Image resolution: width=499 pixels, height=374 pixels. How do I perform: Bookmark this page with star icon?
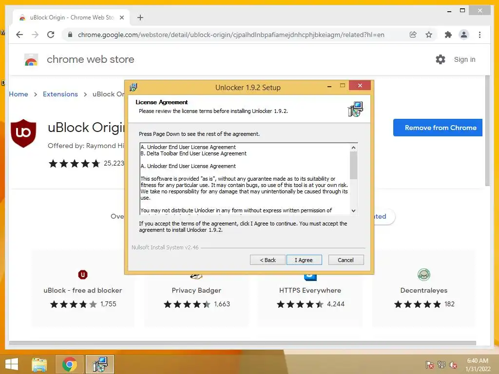[x=429, y=35]
